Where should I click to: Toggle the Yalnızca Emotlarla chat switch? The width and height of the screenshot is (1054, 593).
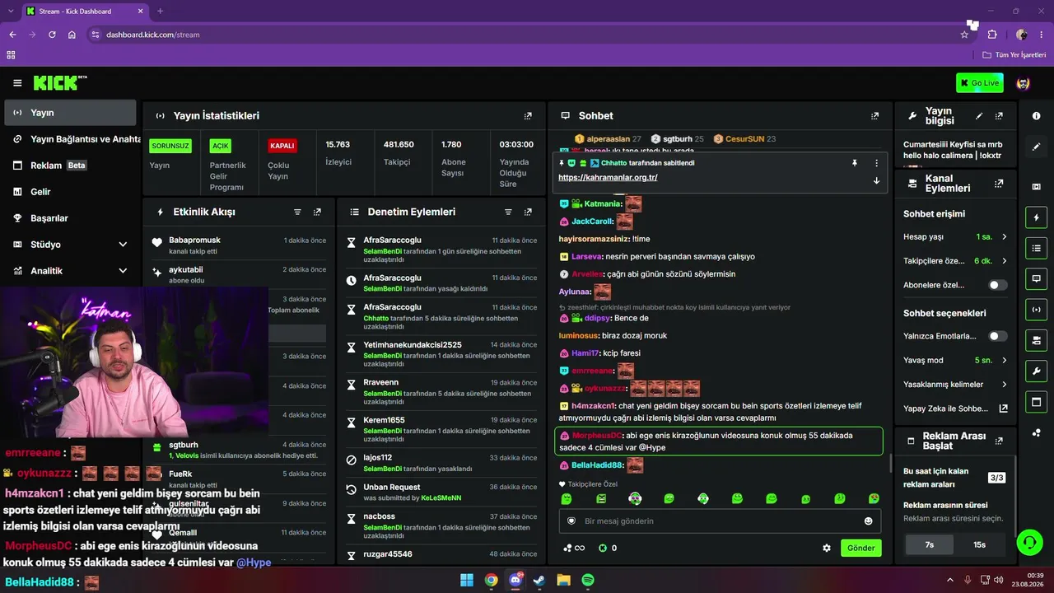(998, 336)
